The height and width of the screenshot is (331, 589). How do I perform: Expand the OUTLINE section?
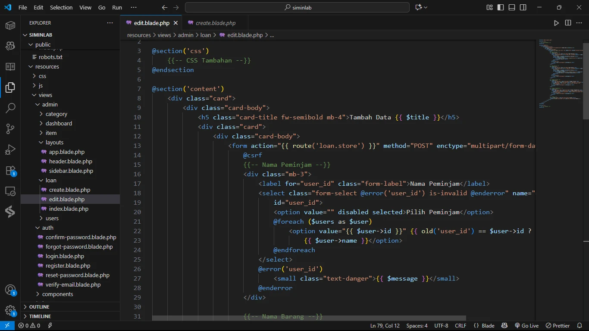[x=39, y=307]
